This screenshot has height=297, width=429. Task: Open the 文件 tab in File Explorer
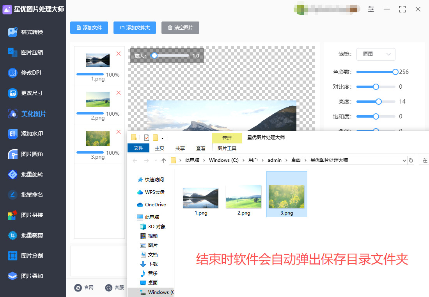(138, 148)
